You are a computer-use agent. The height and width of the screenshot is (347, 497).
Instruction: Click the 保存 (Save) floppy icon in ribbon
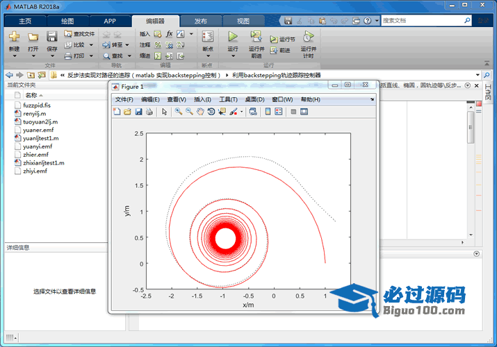52,36
